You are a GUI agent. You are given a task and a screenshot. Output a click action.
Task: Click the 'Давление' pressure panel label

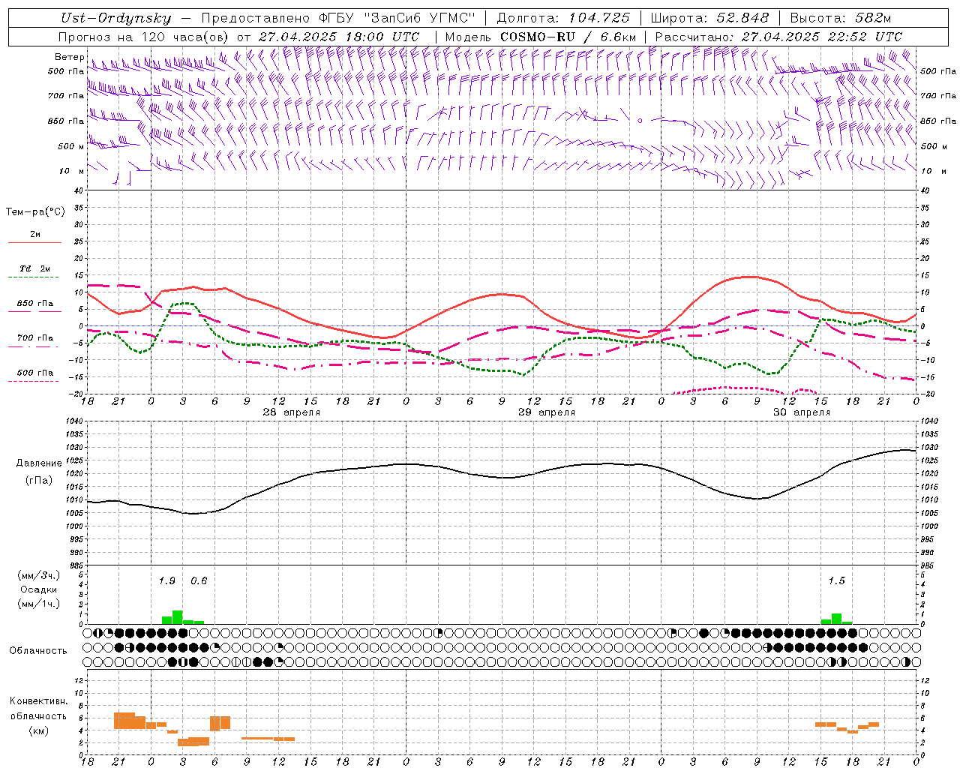point(37,463)
